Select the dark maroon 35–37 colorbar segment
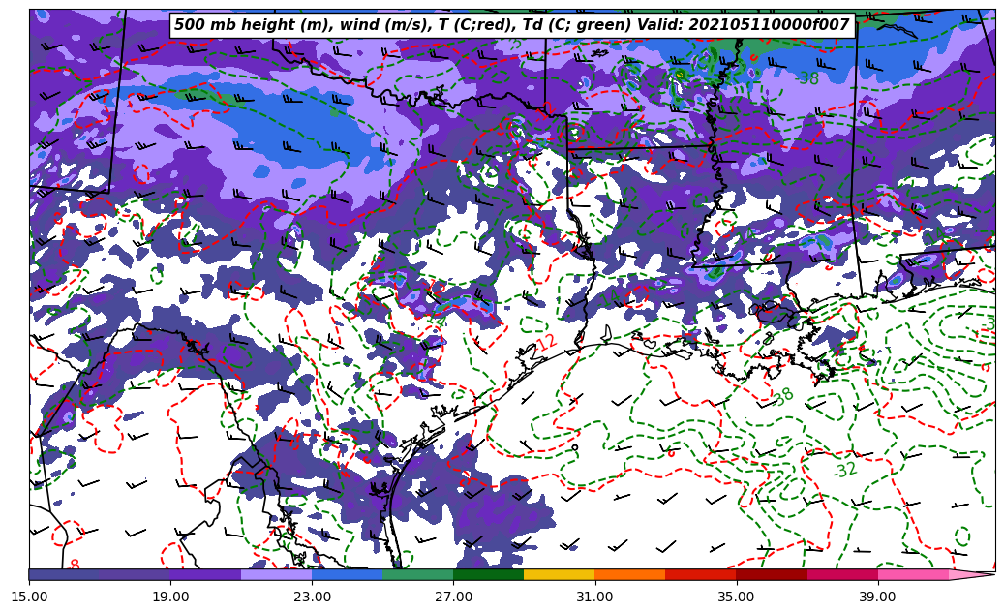Screen dimensions: 1004x613 [772, 574]
